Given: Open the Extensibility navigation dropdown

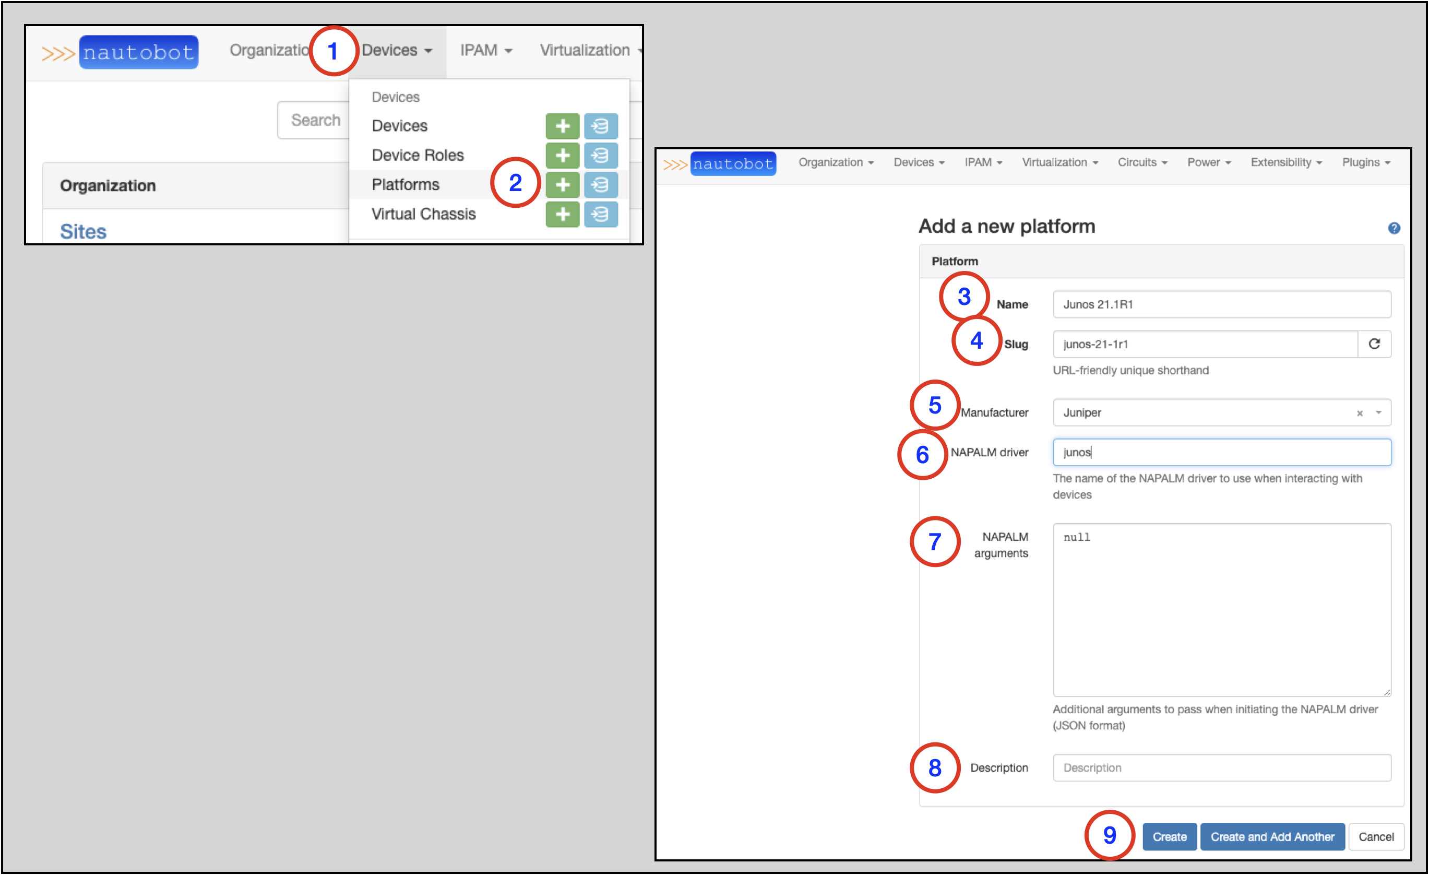Looking at the screenshot, I should (1286, 162).
